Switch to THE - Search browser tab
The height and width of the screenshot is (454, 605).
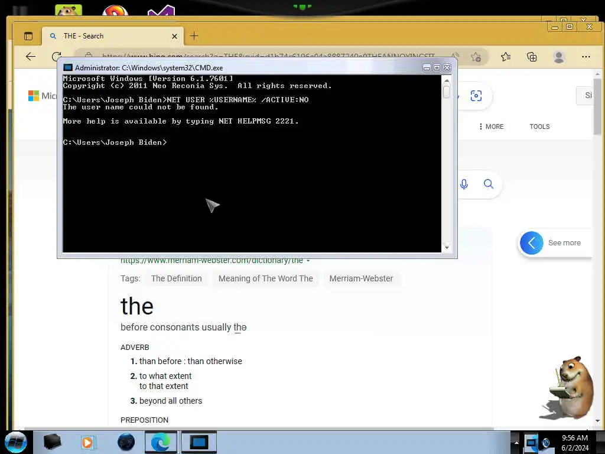[112, 36]
